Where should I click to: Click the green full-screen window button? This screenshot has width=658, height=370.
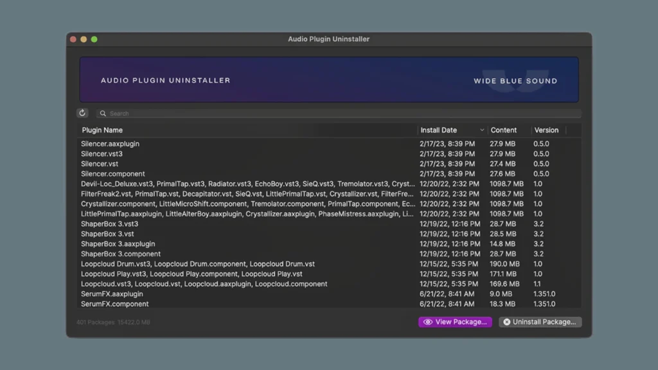point(94,39)
